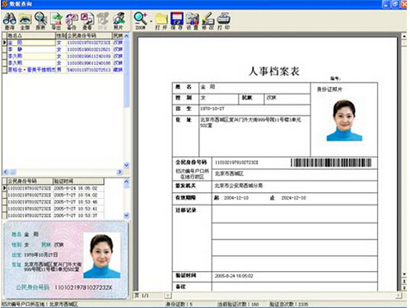Viewport: 410px width, 308px height.
Task: Click the down arrow of the person list scrollbar
Action: point(127,165)
